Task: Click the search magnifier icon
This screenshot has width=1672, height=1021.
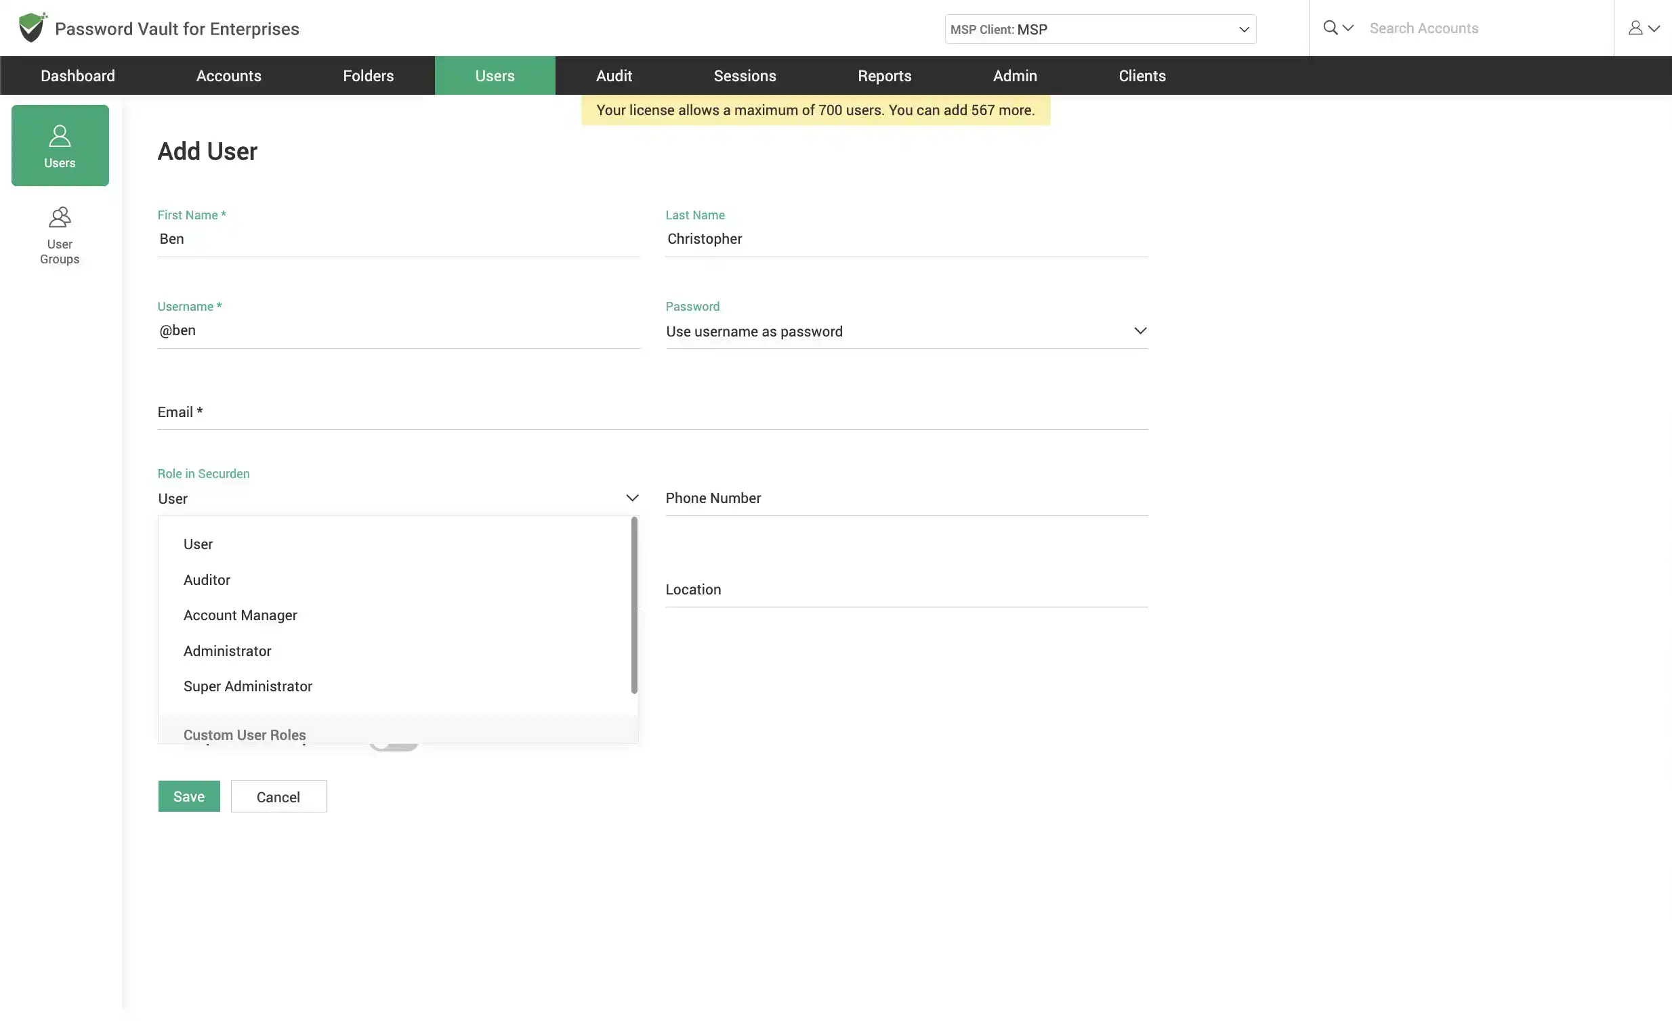Action: tap(1329, 28)
